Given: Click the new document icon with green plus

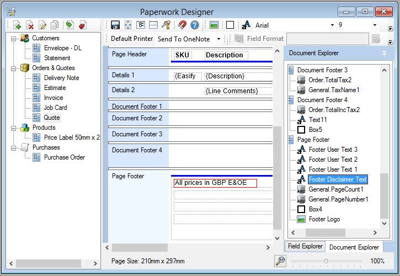Looking at the screenshot, I should click(x=17, y=25).
